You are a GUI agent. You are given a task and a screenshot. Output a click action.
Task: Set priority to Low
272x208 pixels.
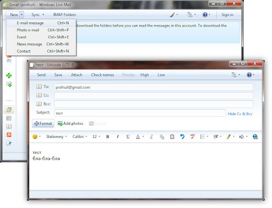[x=161, y=75]
